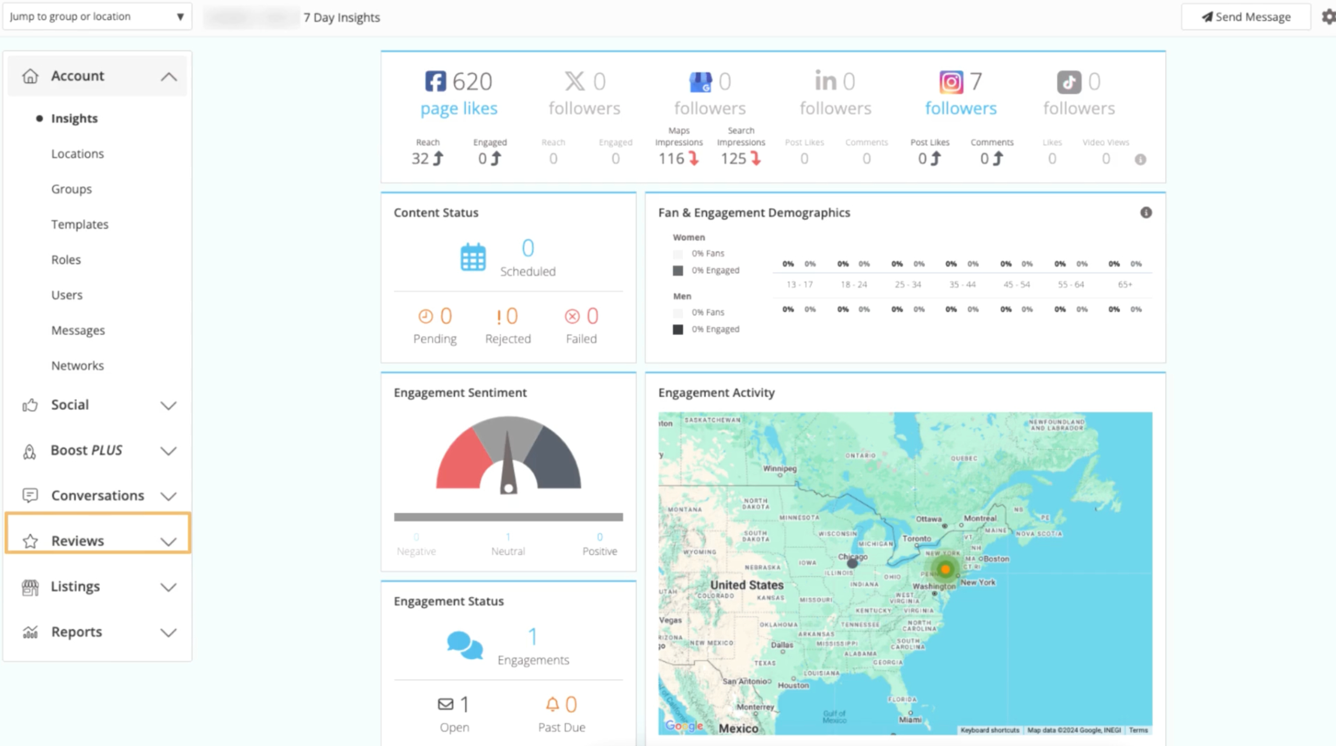The width and height of the screenshot is (1336, 746).
Task: Open Locations in the sidebar
Action: pos(77,154)
